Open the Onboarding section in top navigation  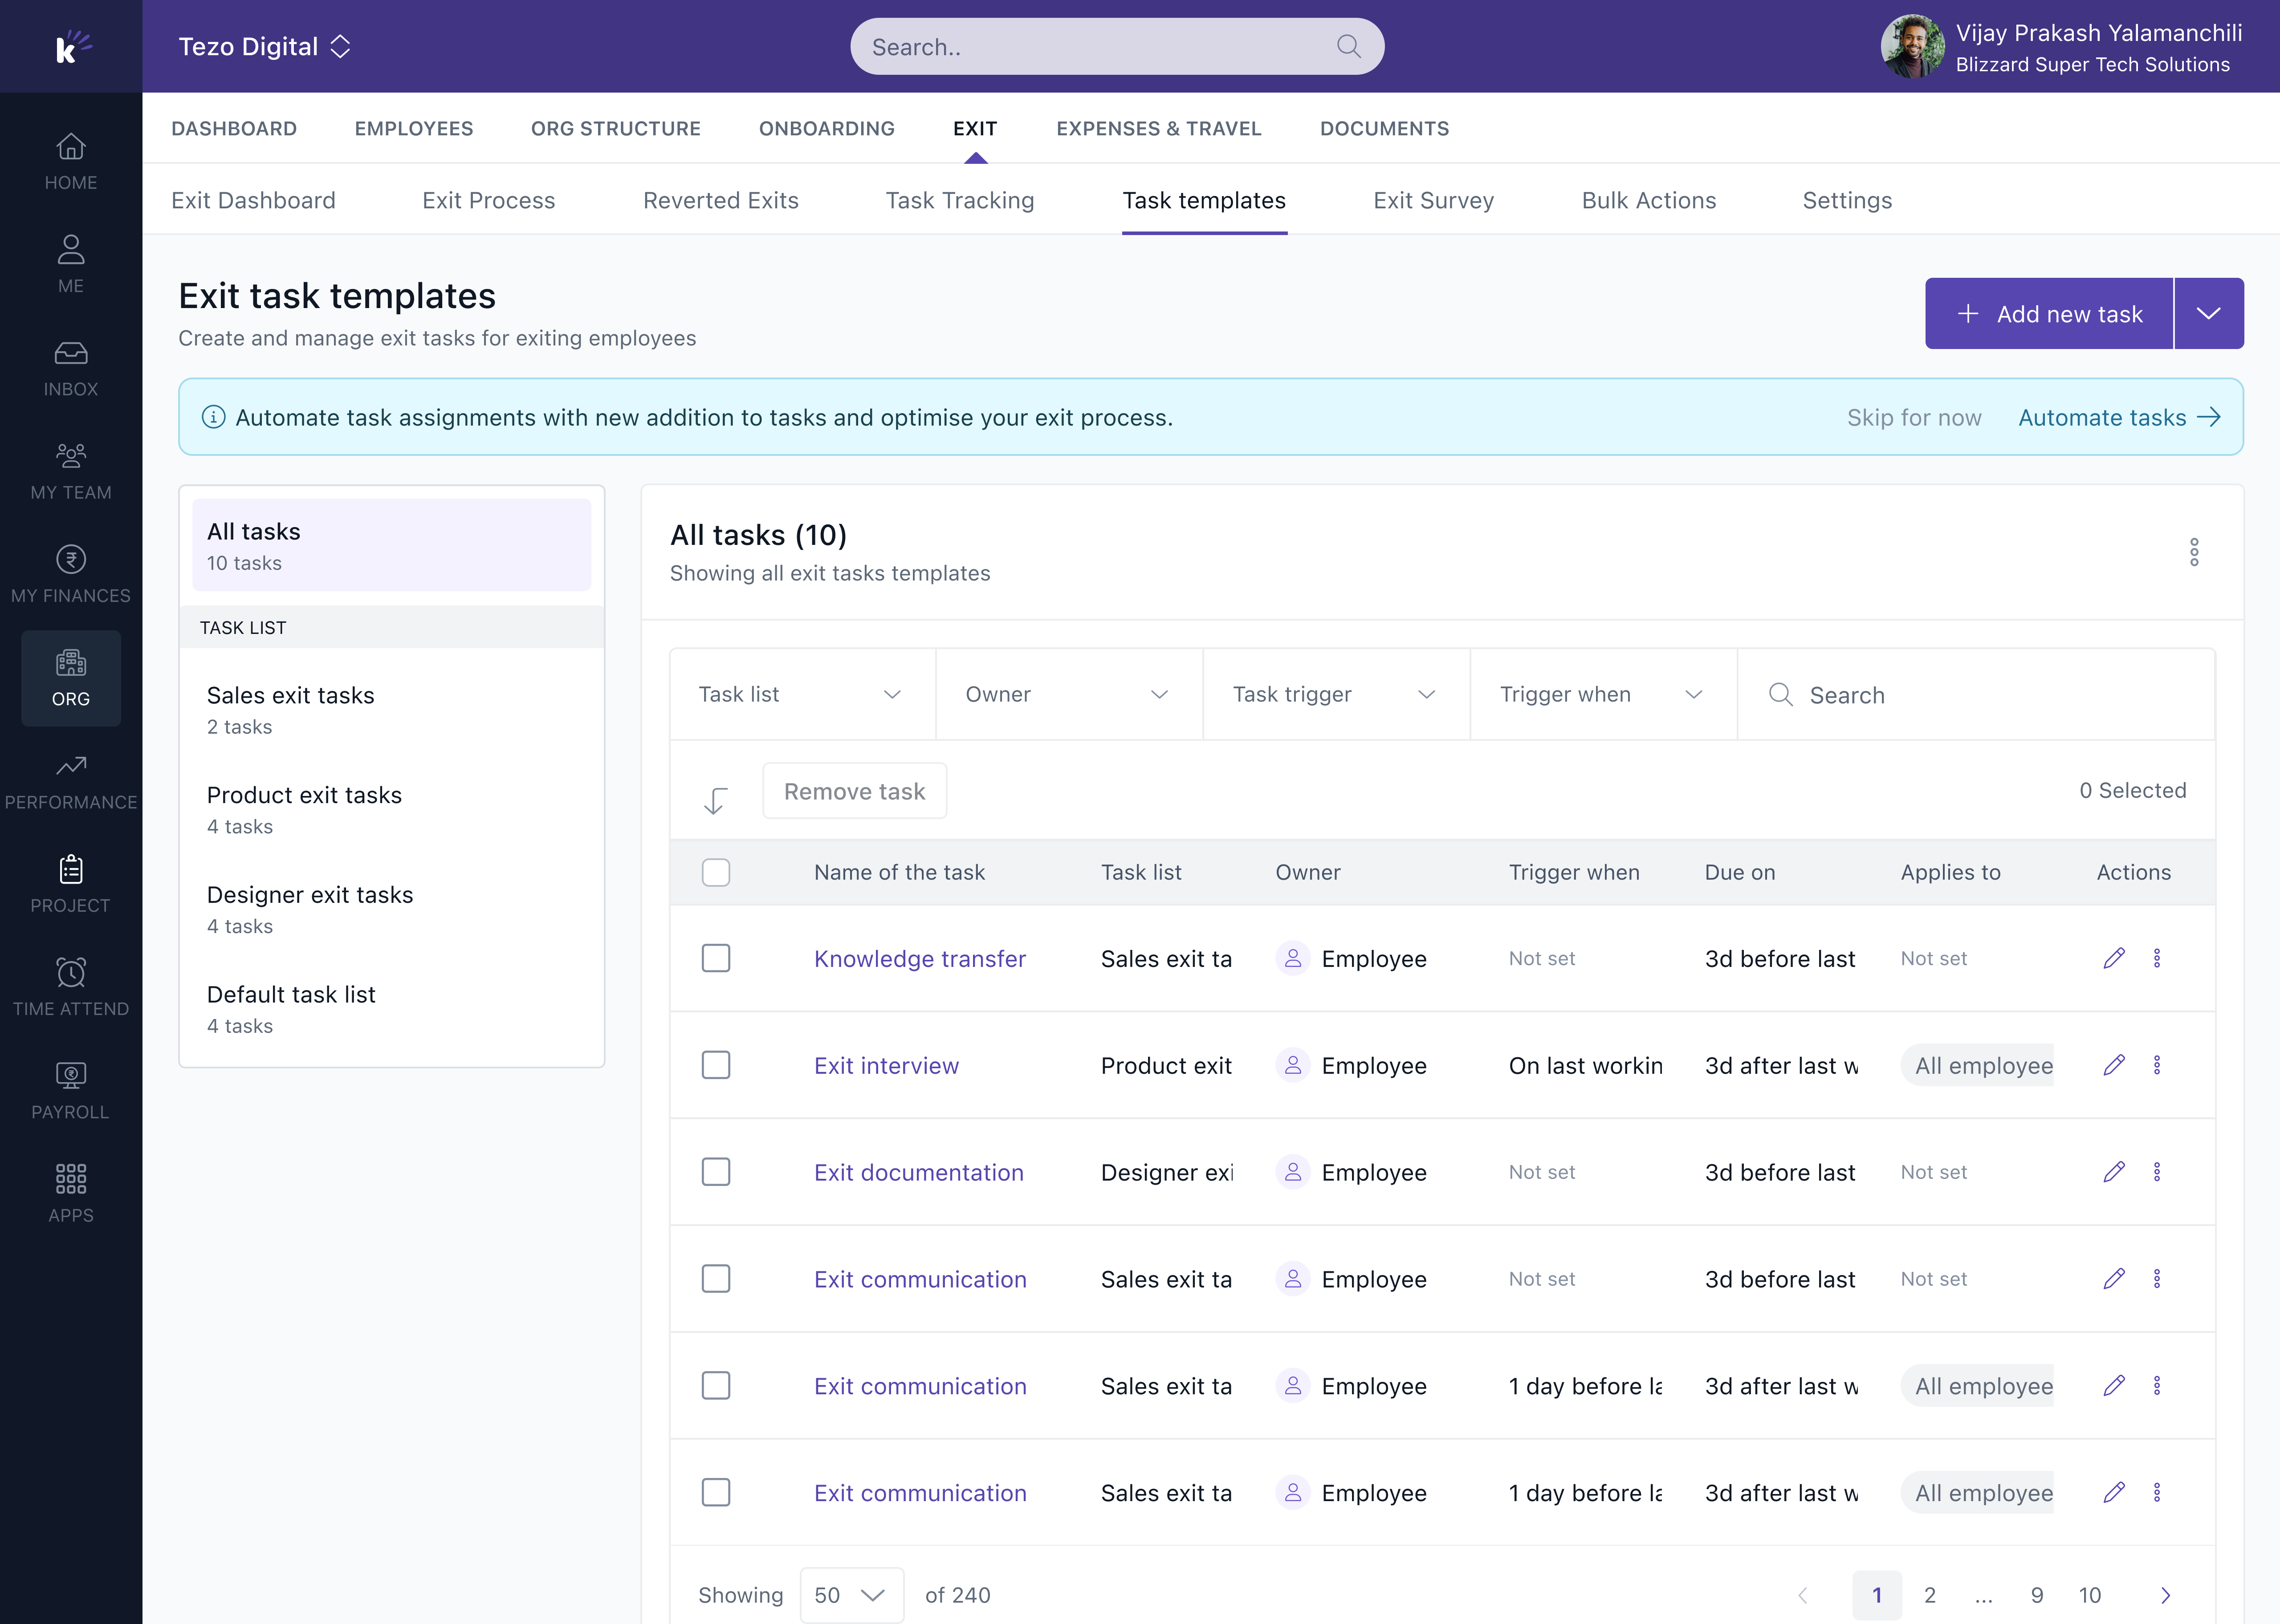[827, 128]
